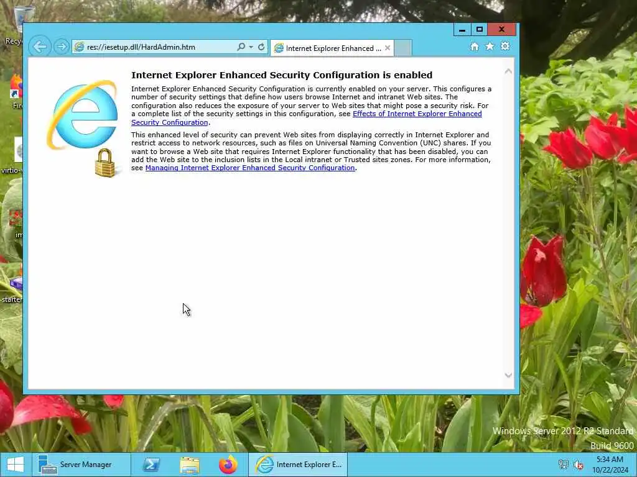637x477 pixels.
Task: Open the address bar autocomplete dropdown arrow
Action: pos(251,47)
